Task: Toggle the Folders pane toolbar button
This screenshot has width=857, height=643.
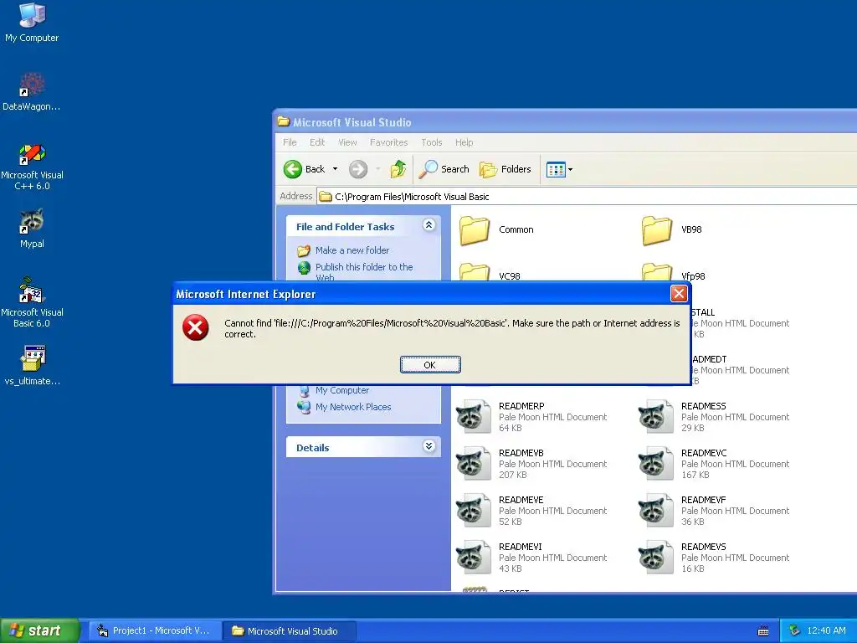Action: click(x=505, y=169)
